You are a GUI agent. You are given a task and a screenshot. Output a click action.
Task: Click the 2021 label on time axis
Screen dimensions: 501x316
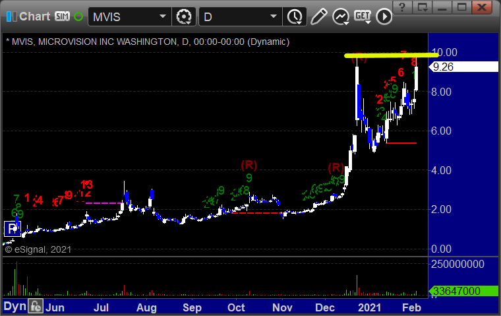click(369, 307)
